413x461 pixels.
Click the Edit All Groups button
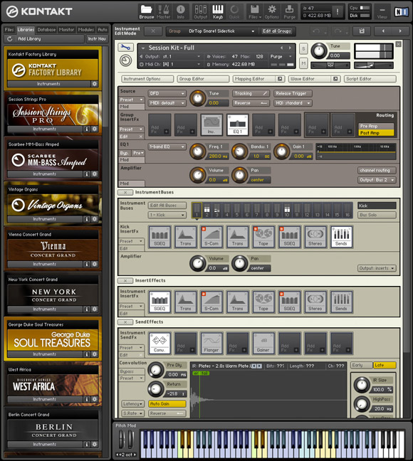click(x=277, y=31)
